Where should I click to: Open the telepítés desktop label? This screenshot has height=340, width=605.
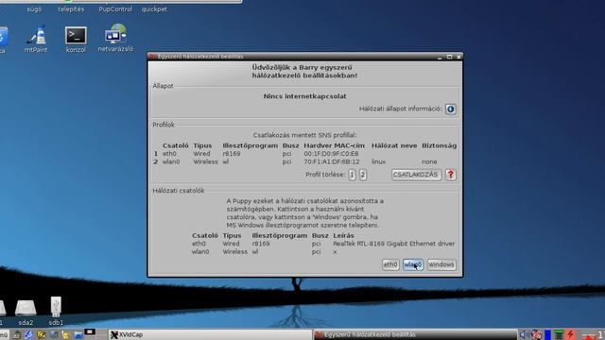coord(71,9)
